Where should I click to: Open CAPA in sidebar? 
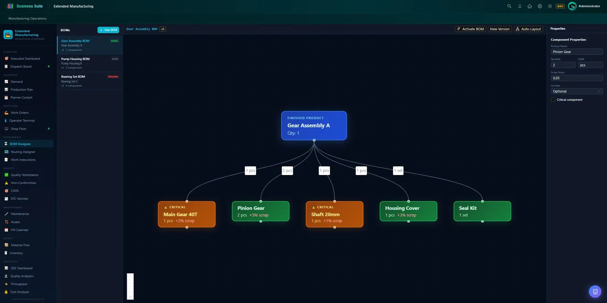(x=15, y=191)
